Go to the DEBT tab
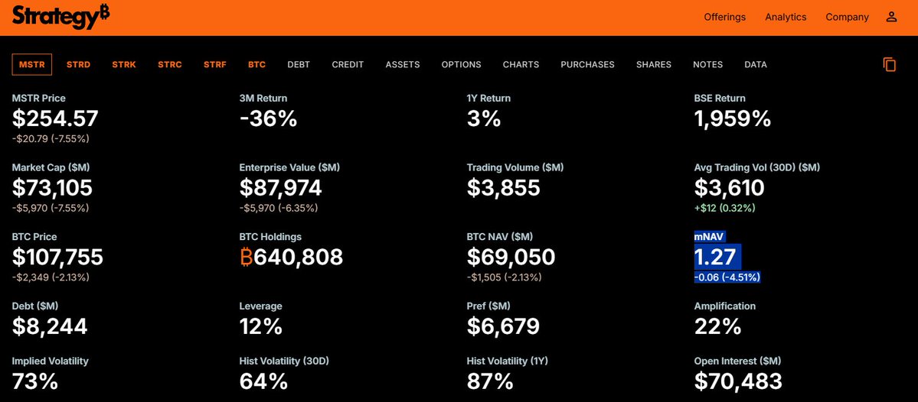The height and width of the screenshot is (402, 918). coord(299,65)
